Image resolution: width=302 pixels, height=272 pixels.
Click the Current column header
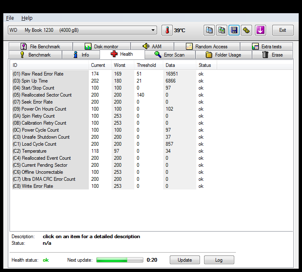coord(100,65)
